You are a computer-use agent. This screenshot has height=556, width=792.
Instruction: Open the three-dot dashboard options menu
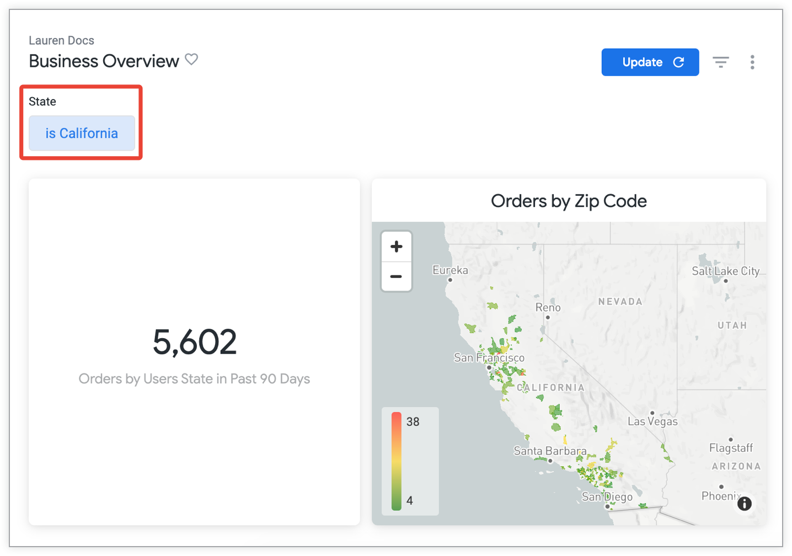pyautogui.click(x=752, y=62)
